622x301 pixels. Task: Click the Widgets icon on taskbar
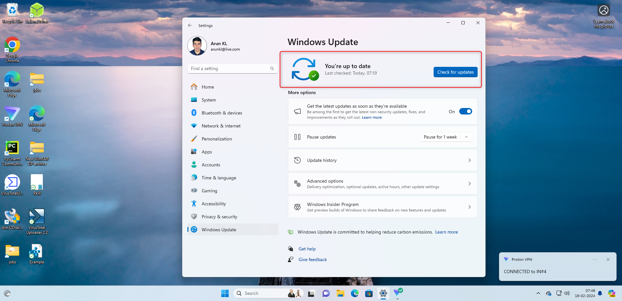tap(7, 293)
